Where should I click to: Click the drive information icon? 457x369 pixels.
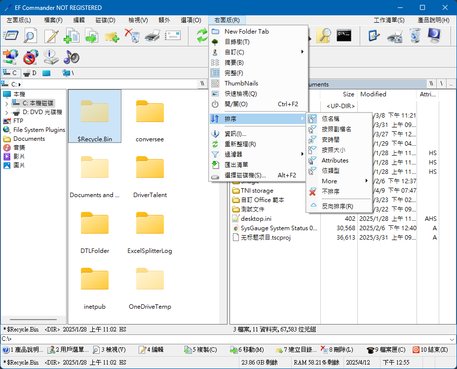(x=51, y=57)
